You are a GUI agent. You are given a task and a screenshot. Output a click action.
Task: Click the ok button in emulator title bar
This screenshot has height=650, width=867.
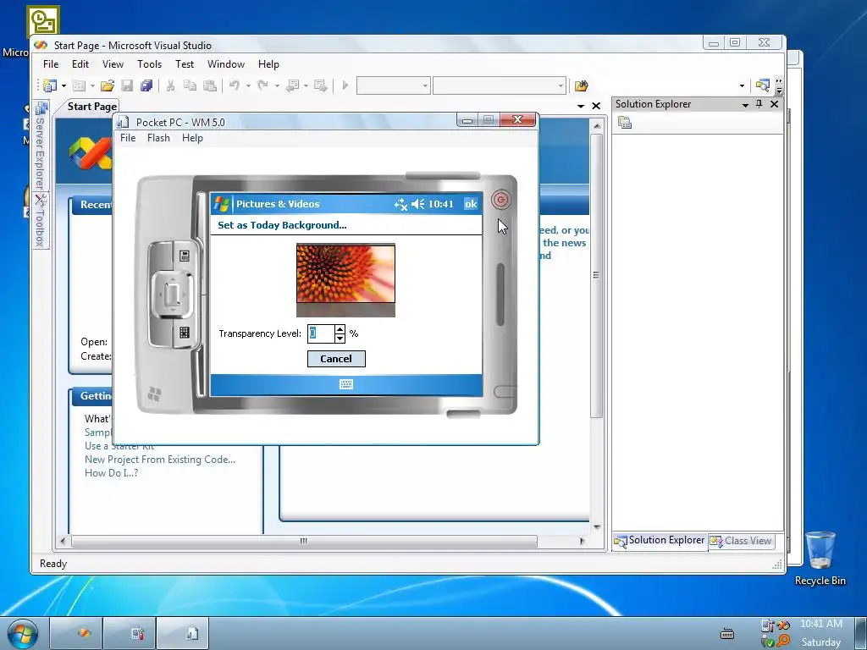tap(471, 204)
